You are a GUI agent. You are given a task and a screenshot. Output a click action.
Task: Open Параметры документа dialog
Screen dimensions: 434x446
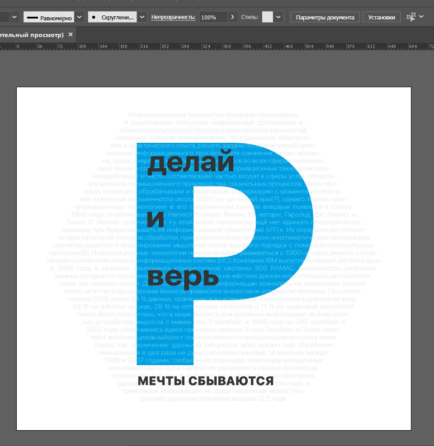pos(325,17)
